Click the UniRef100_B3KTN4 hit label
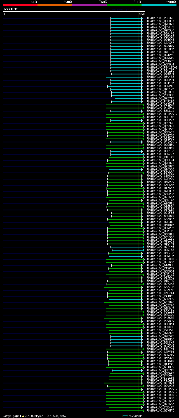179x418 pixels. (161, 349)
